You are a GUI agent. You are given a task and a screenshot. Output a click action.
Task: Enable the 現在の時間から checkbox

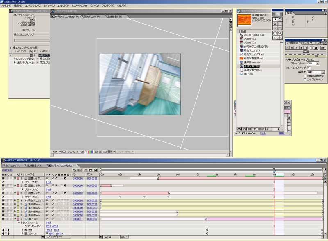(x=305, y=76)
